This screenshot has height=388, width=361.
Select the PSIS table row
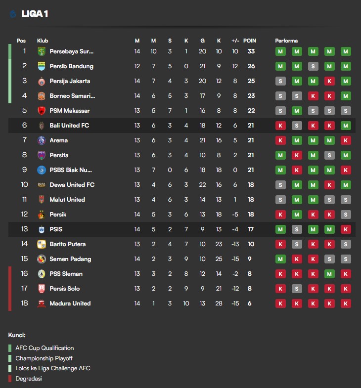(x=182, y=229)
